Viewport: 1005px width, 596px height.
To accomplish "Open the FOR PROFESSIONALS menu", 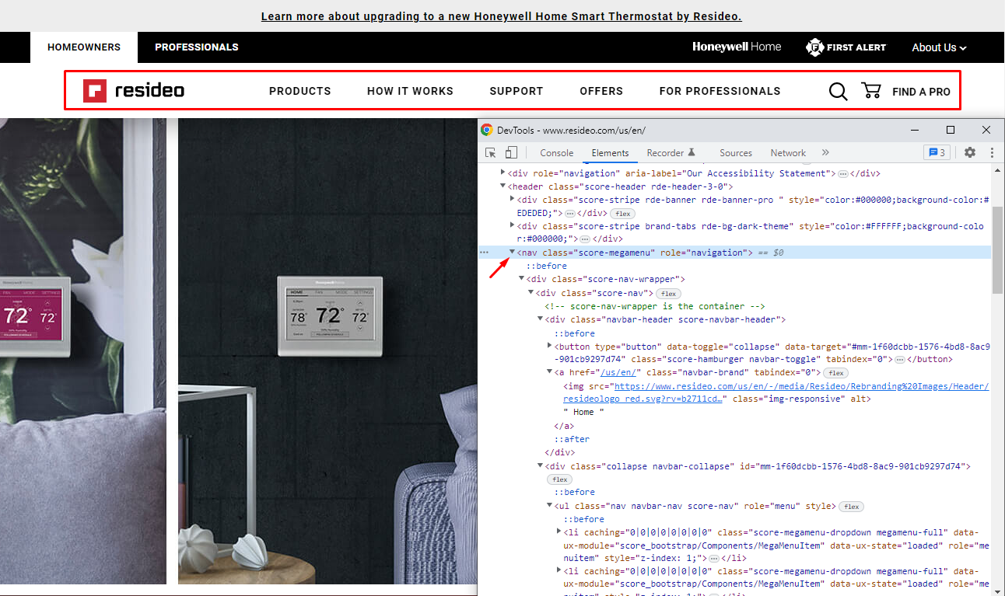I will point(720,91).
